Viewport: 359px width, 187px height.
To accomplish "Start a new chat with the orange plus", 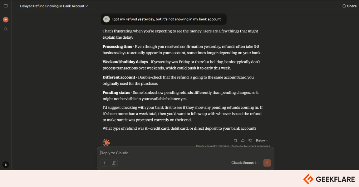I will click(x=6, y=20).
